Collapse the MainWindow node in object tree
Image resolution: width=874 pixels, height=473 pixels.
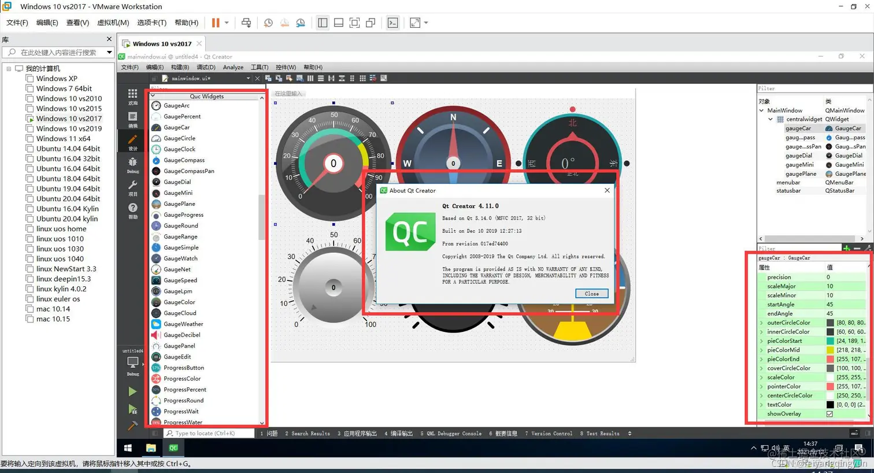(762, 110)
